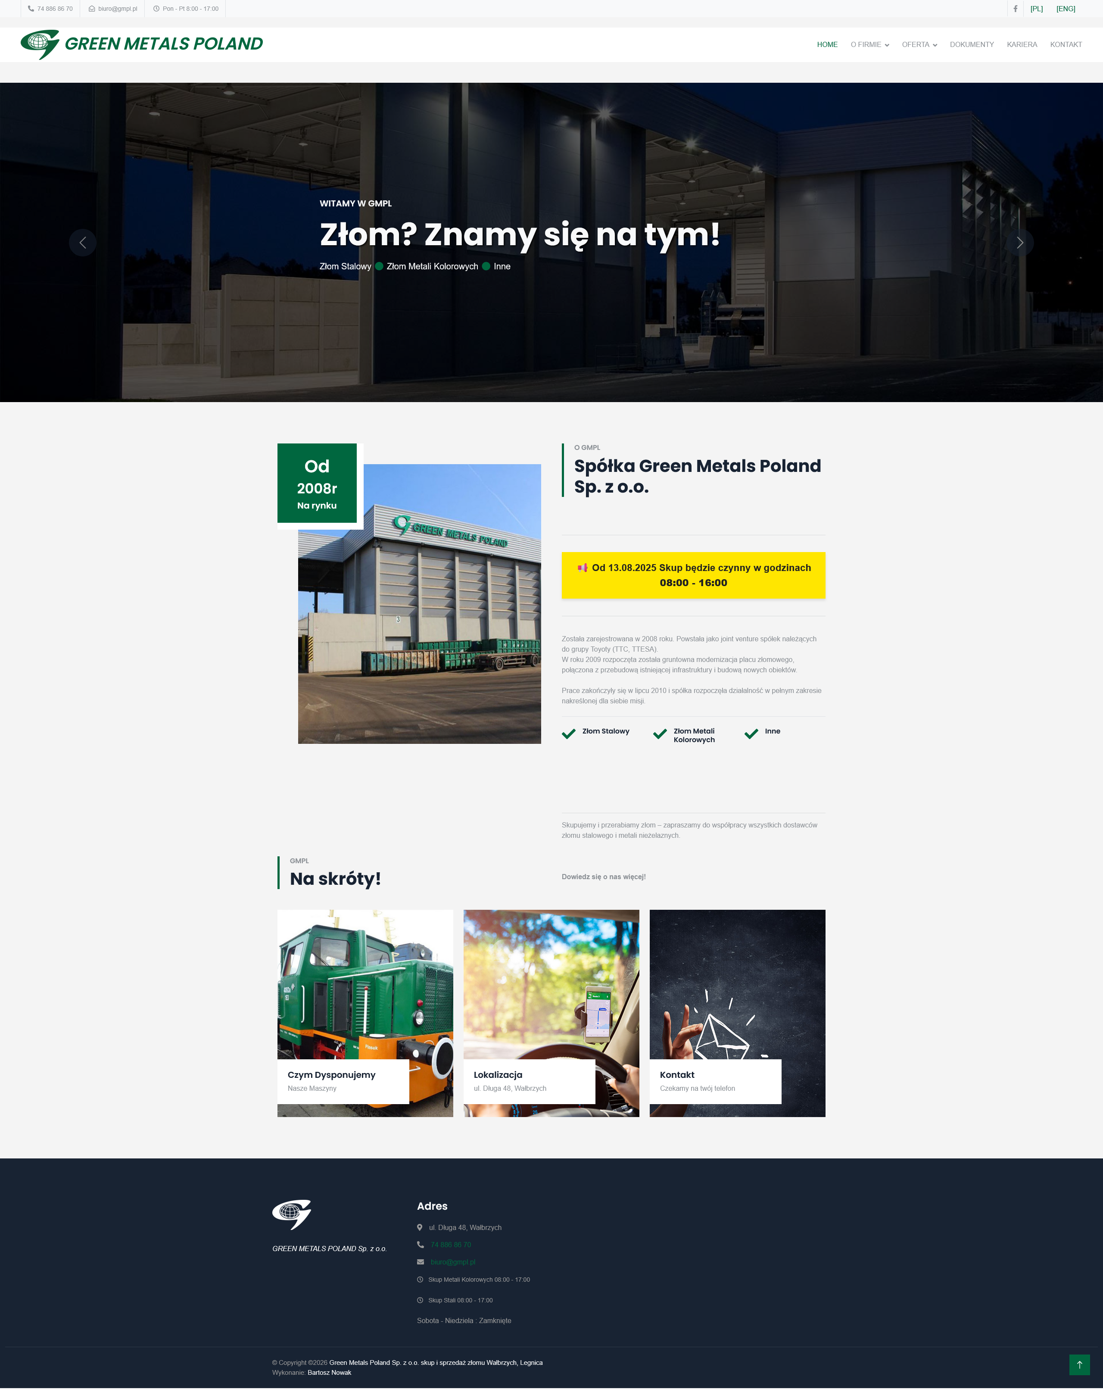
Task: Click the Facebook icon in top bar
Action: click(x=1016, y=9)
